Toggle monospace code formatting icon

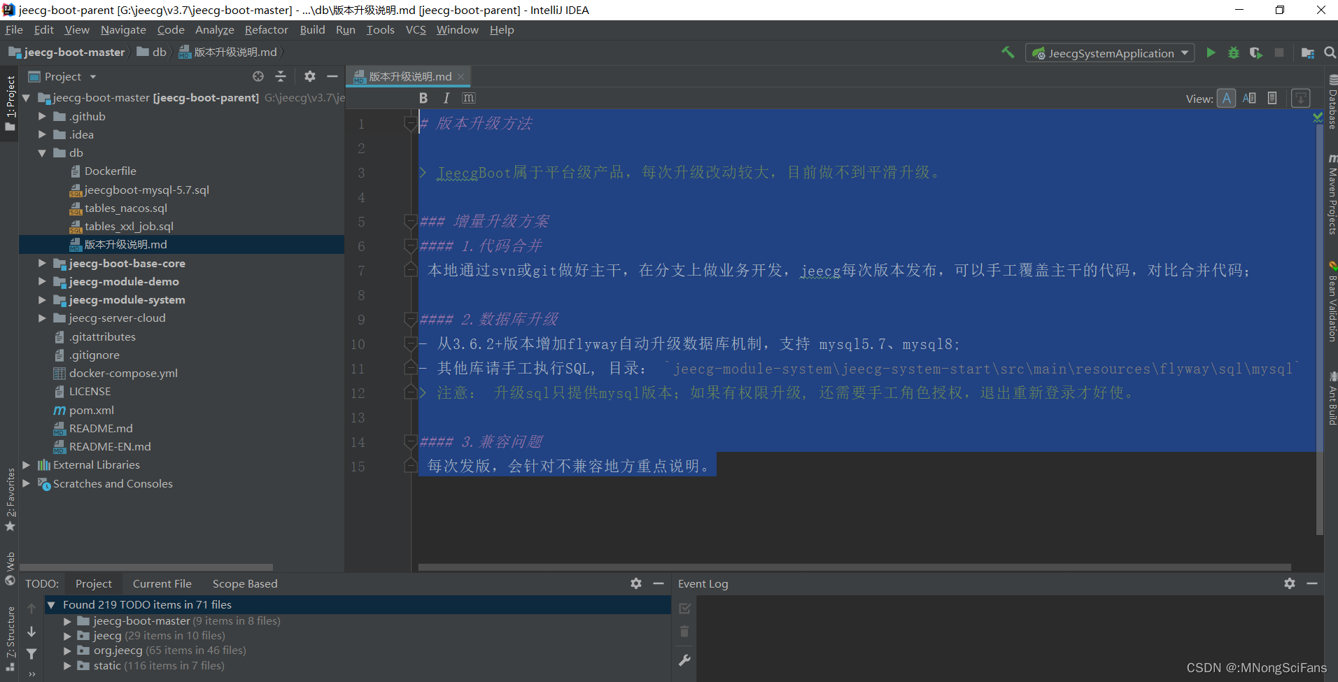click(x=469, y=98)
